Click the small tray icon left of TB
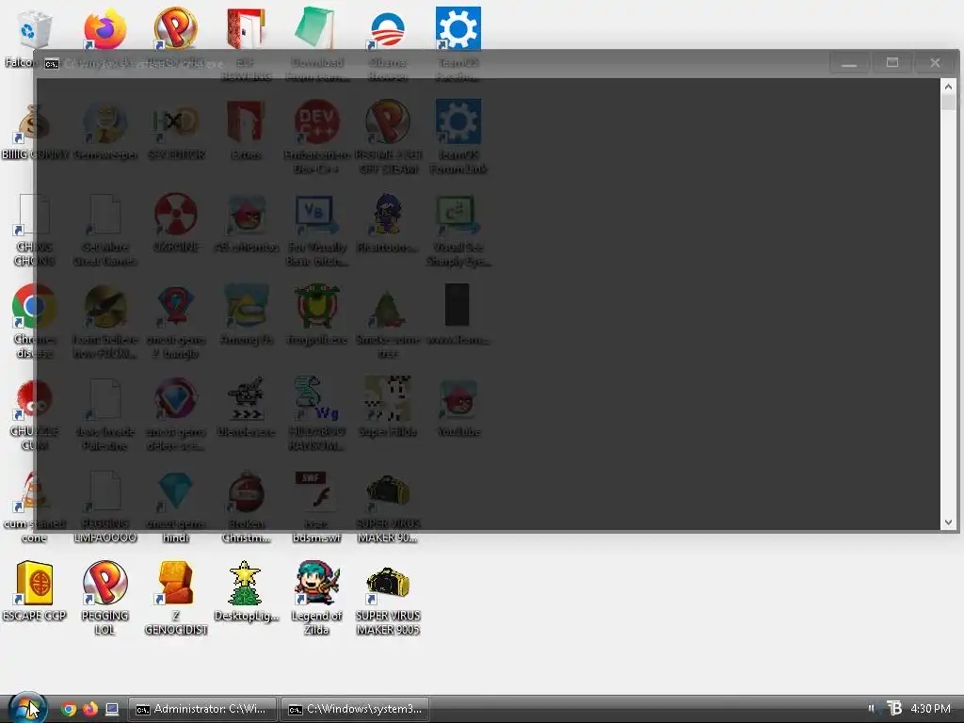The height and width of the screenshot is (723, 964). [871, 708]
